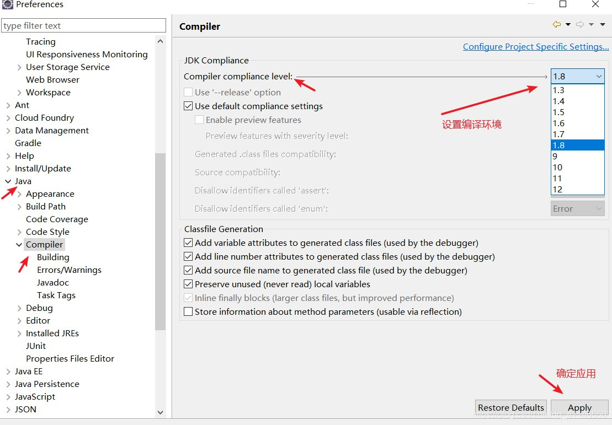Toggle Add source file name checkbox
Viewport: 612px width, 425px height.
[x=188, y=270]
